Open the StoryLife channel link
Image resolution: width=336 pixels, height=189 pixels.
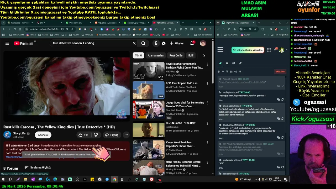click(x=19, y=133)
